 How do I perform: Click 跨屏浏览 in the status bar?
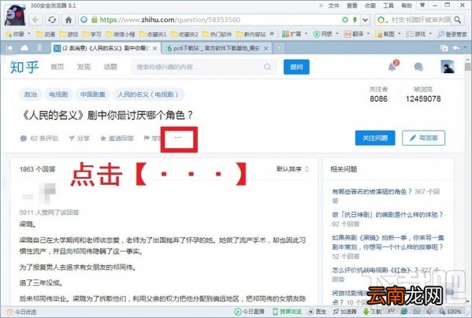click(287, 312)
